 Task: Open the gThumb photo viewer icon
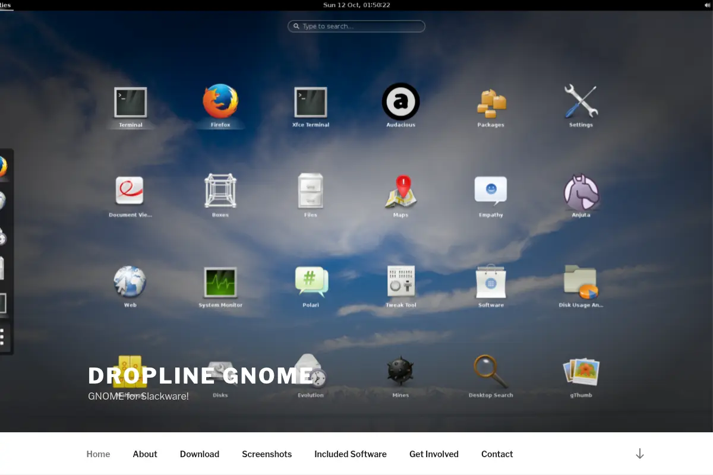(x=581, y=372)
